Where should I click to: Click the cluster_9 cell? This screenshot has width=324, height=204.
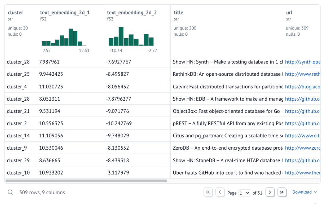pyautogui.click(x=17, y=148)
